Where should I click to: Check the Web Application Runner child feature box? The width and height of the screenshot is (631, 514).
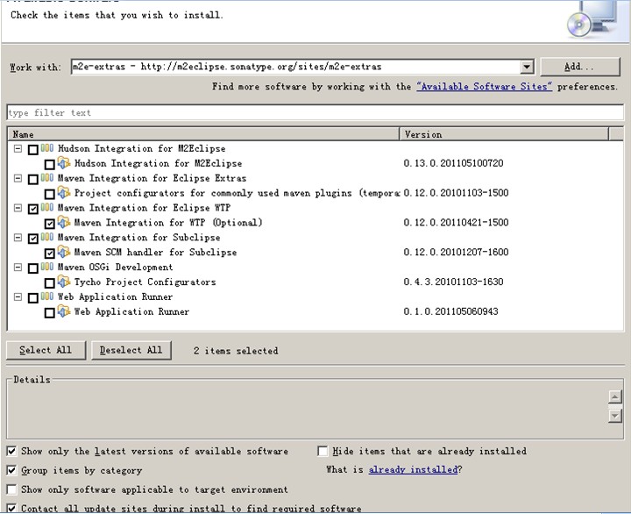coord(49,312)
